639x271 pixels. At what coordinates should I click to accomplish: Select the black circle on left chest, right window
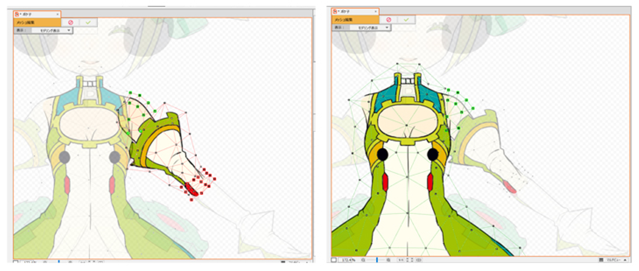(x=383, y=154)
